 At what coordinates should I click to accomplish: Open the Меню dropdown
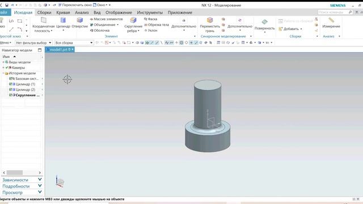coord(5,42)
